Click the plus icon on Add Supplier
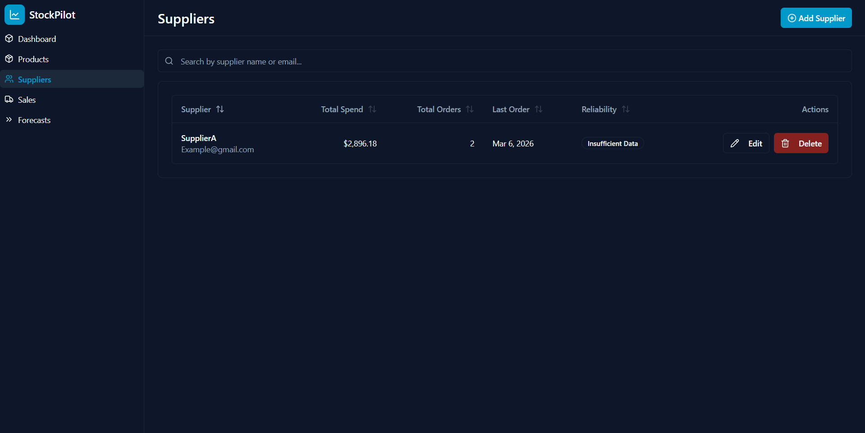 [792, 18]
